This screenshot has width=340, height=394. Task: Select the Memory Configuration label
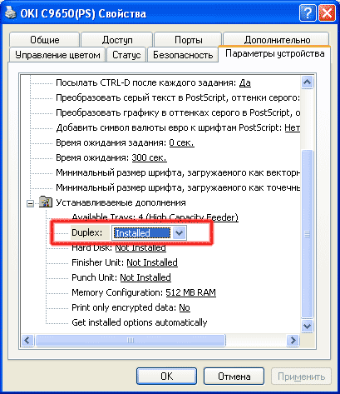(x=117, y=292)
